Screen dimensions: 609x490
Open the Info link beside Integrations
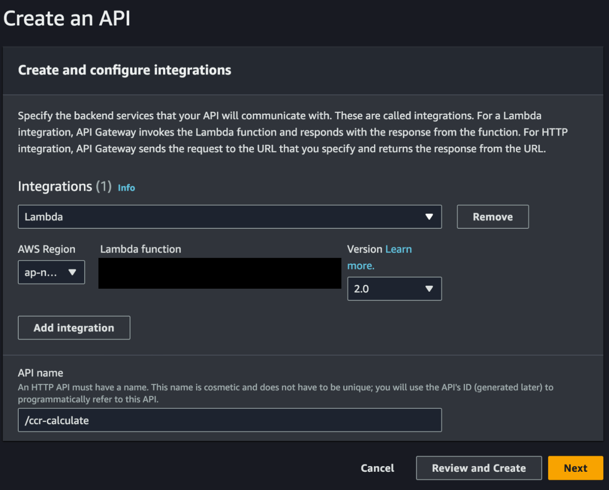coord(126,188)
